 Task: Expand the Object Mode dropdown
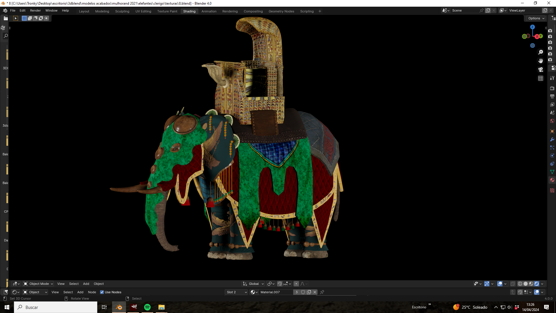point(38,284)
